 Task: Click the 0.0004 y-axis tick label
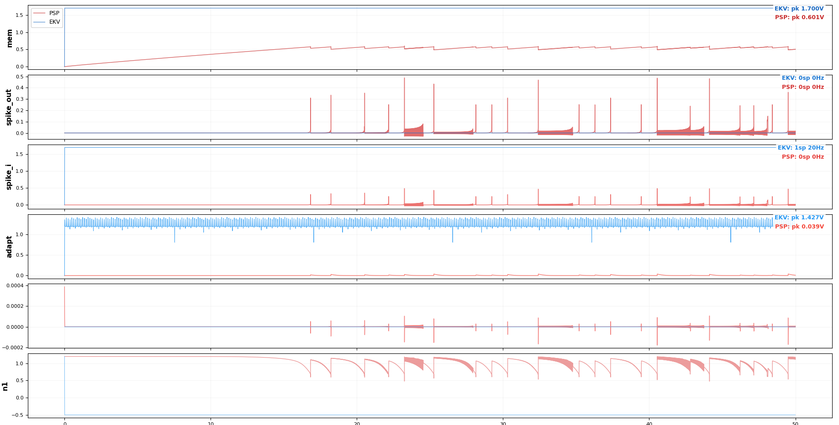click(x=15, y=285)
